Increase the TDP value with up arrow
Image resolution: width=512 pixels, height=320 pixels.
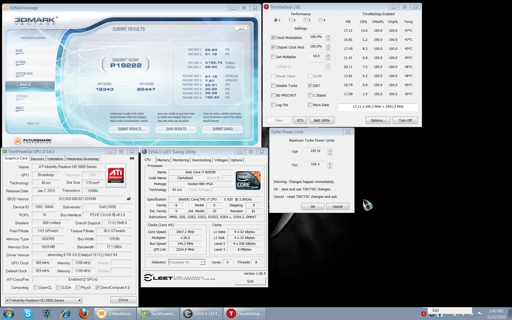coord(330,150)
